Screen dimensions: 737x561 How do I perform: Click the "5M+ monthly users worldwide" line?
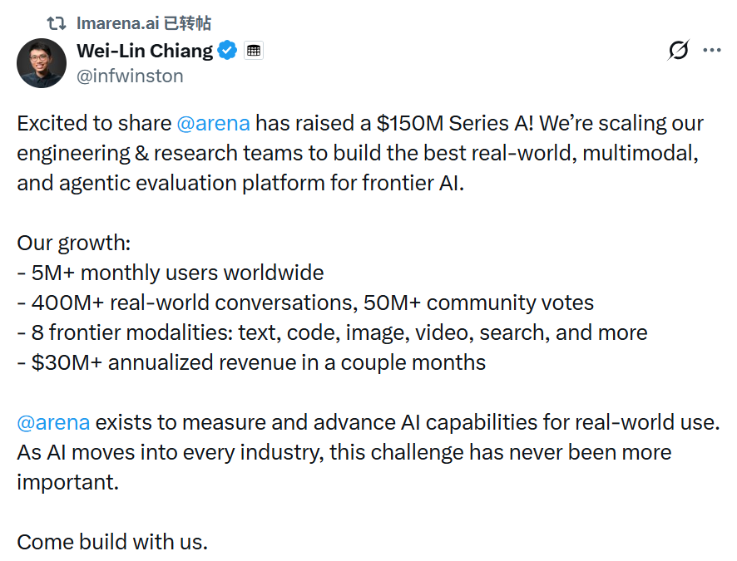171,273
